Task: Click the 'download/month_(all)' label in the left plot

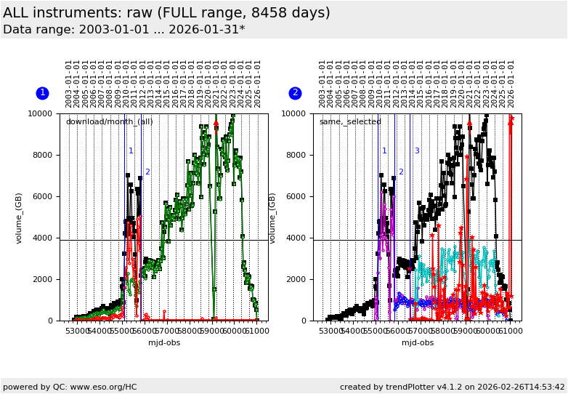Action: (109, 121)
